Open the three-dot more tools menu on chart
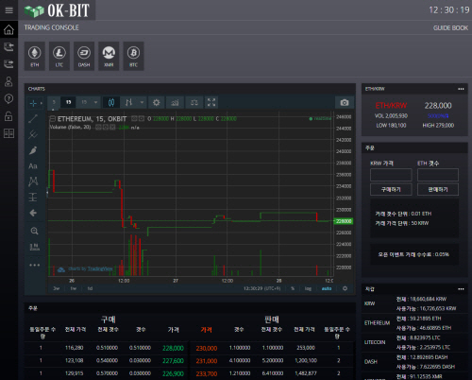The image size is (472, 380). click(x=34, y=265)
